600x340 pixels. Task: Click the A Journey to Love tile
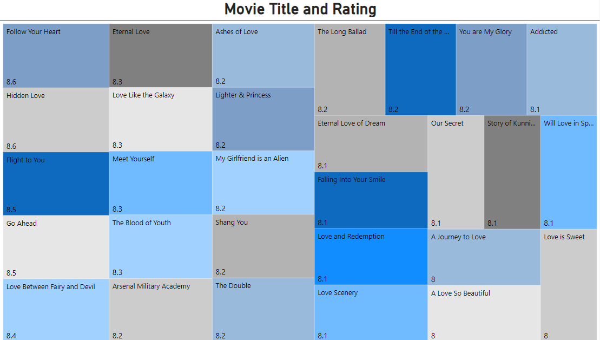pyautogui.click(x=484, y=257)
